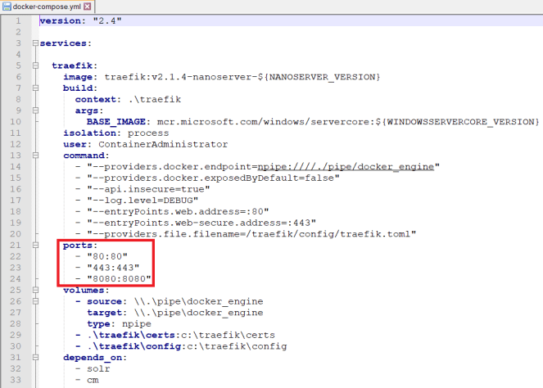Collapse the traefik block fold marker
This screenshot has height=388, width=543.
click(34, 65)
